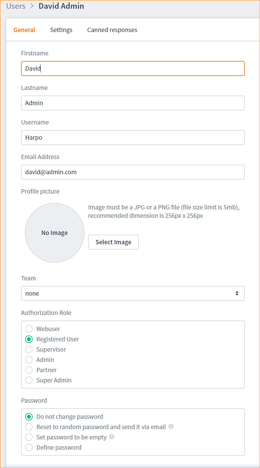Click info icon beside set password empty
Image resolution: width=260 pixels, height=468 pixels.
[112, 437]
